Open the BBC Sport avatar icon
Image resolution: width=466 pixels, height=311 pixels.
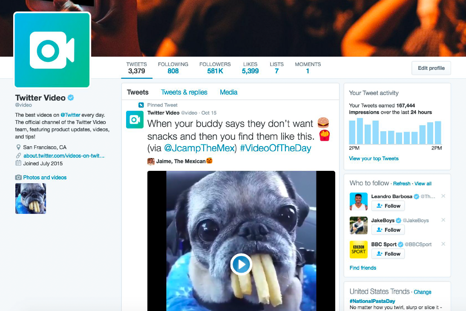pyautogui.click(x=358, y=250)
